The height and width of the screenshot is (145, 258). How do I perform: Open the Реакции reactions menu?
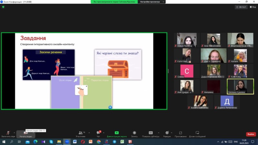click(167, 134)
